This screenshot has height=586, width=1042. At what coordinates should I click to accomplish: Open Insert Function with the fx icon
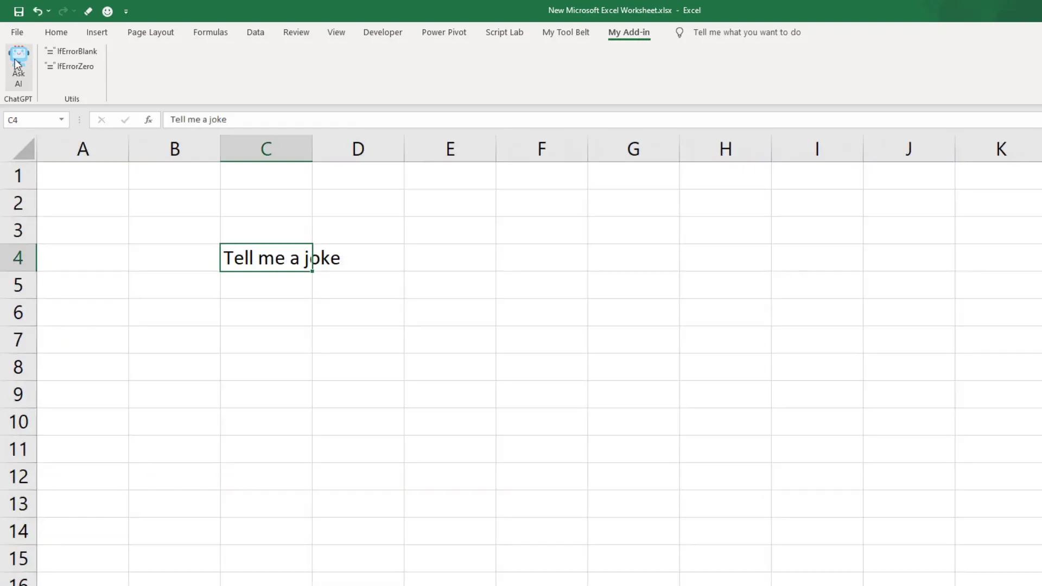coord(148,119)
